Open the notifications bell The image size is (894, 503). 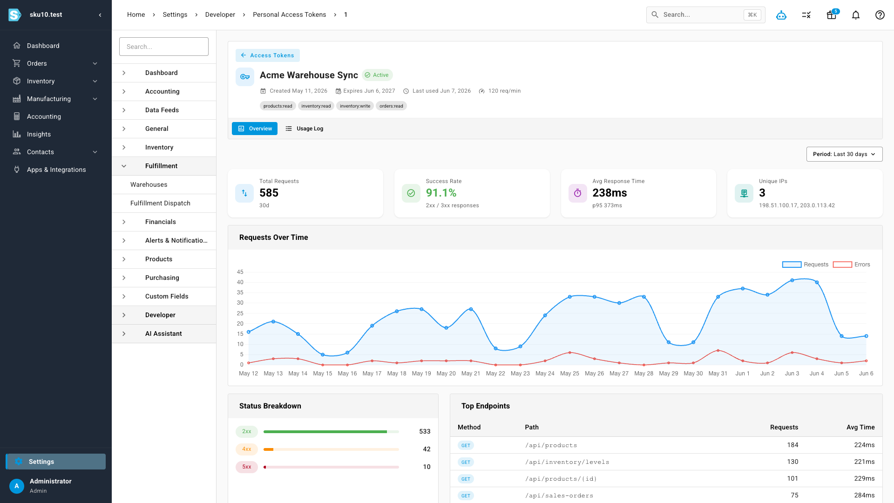[856, 15]
